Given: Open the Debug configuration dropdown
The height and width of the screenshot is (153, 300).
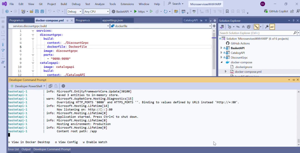Looking at the screenshot, I should click(75, 11).
